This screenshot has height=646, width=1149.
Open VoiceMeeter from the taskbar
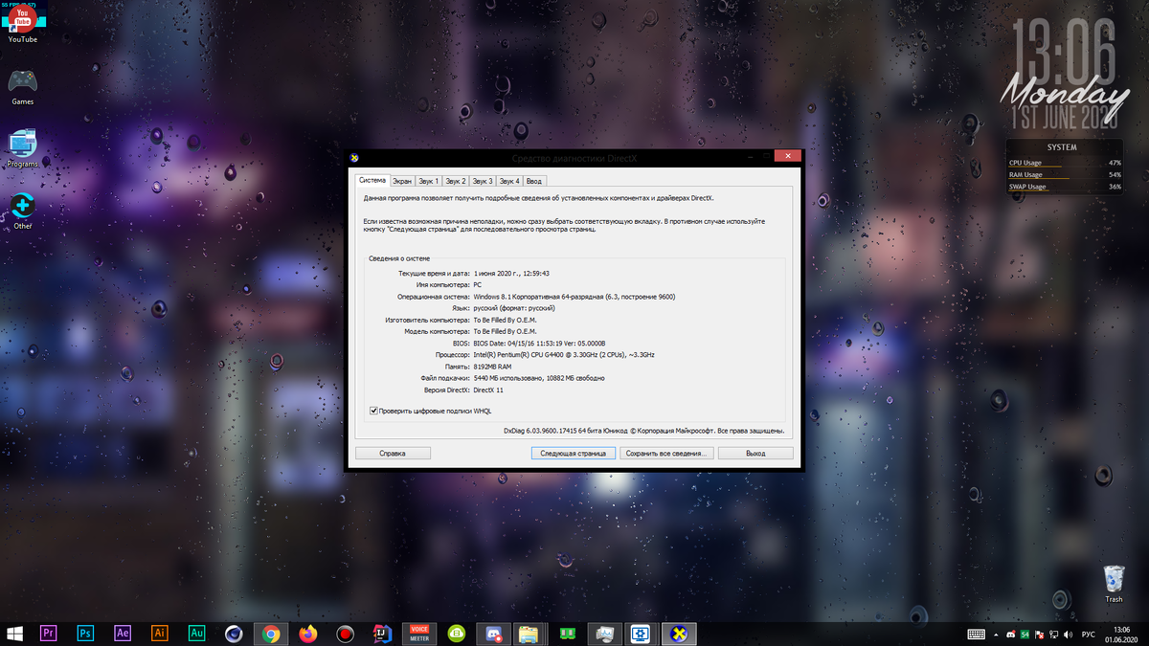[419, 634]
